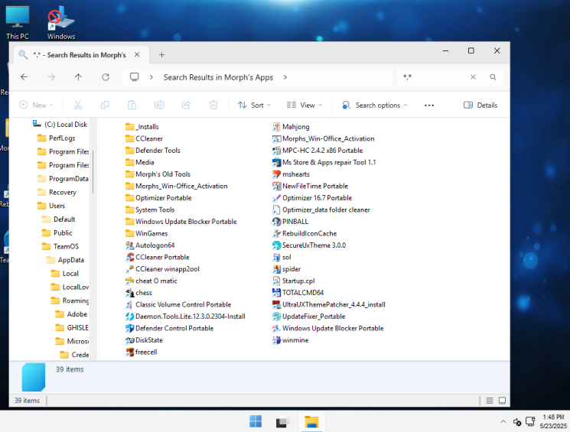The width and height of the screenshot is (570, 432).
Task: Select the TeamOS folder in tree
Action: 60,246
